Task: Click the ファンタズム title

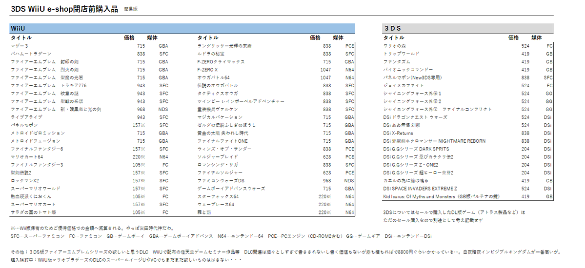Action: (397, 62)
